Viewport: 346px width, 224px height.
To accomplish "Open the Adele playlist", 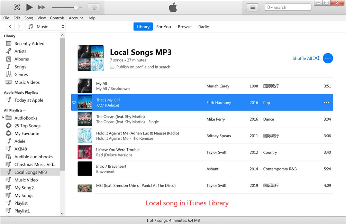I will pos(20,141).
